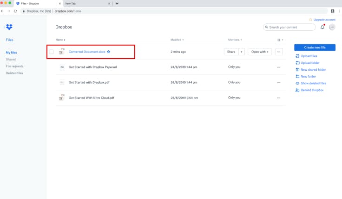
Task: Star the Converted Document.docx file
Action: pos(109,52)
